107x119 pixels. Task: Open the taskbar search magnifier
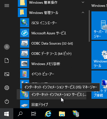point(20,114)
